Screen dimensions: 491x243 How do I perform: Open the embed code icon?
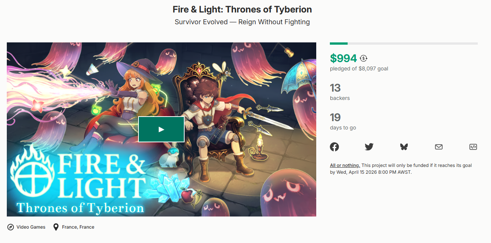pyautogui.click(x=473, y=147)
